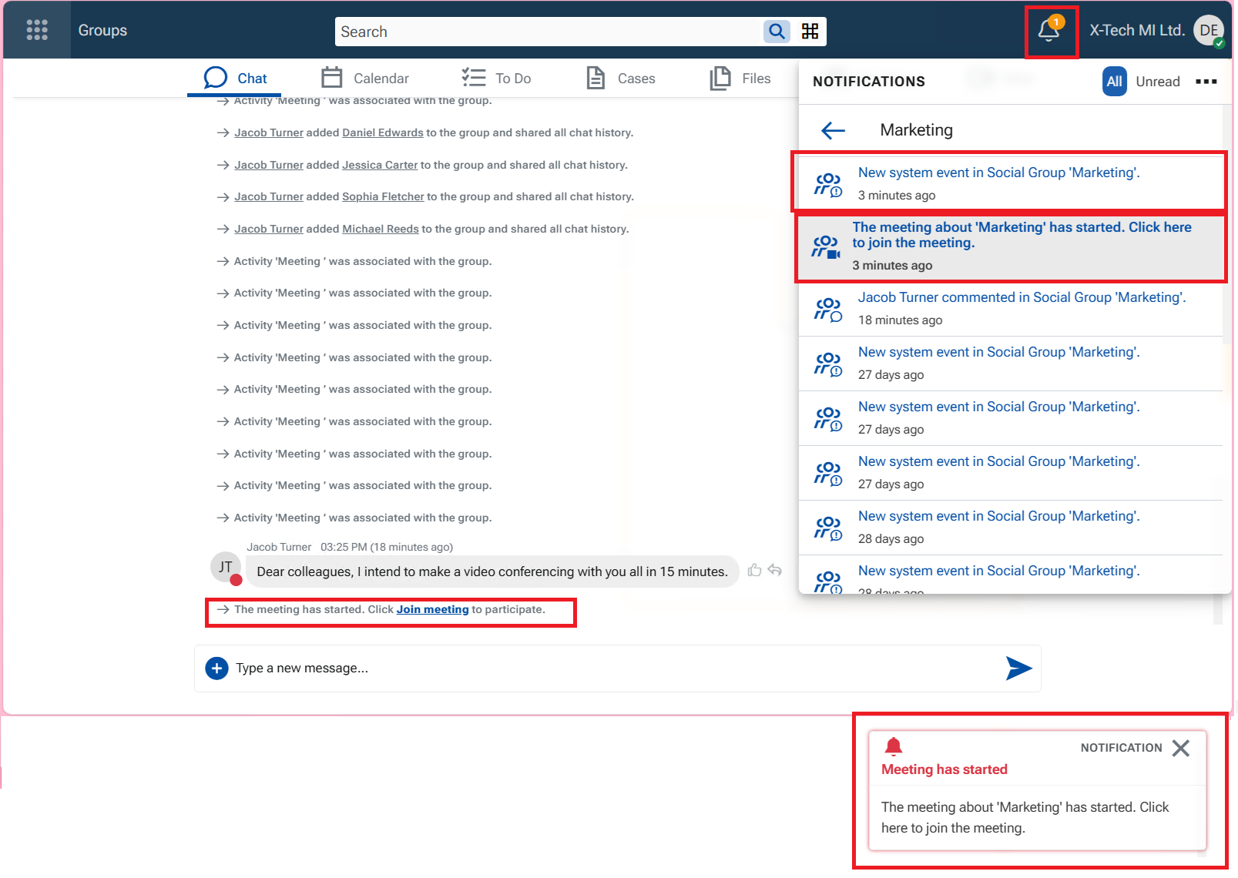Switch to the Cases tab
The height and width of the screenshot is (878, 1238).
[621, 79]
